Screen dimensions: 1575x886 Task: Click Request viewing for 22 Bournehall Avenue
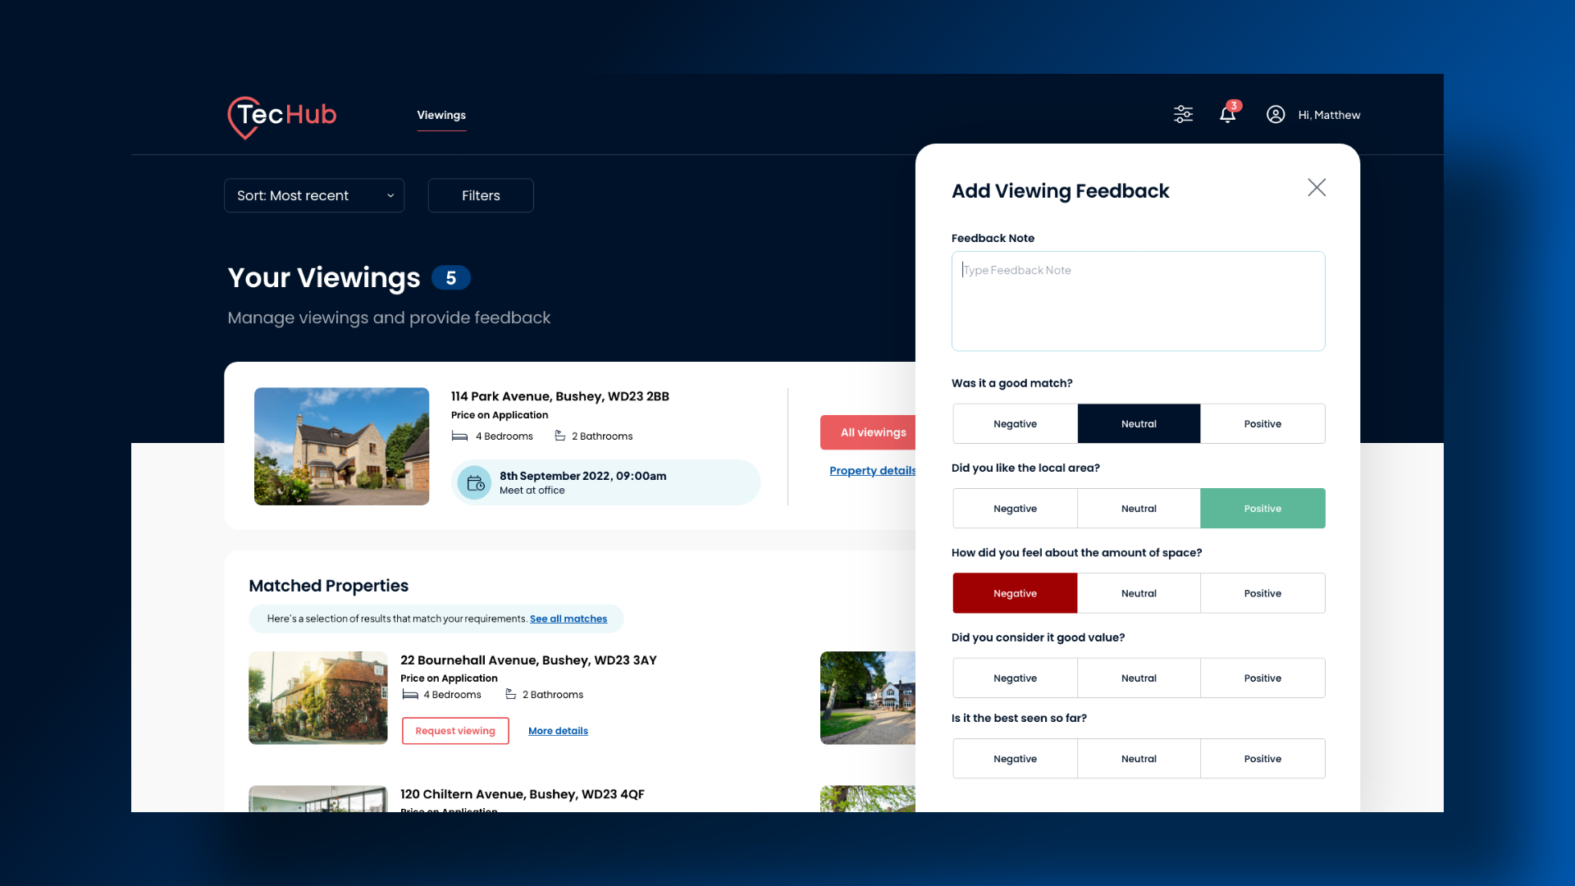[455, 731]
